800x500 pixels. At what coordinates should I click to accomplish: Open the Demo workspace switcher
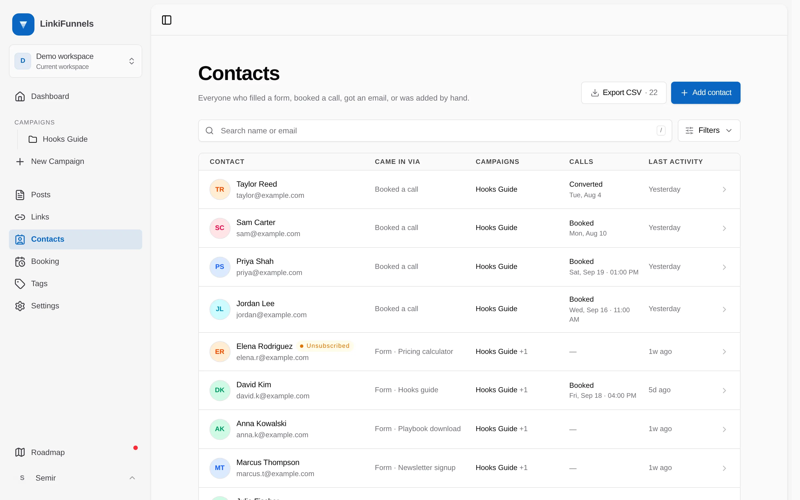(x=75, y=61)
